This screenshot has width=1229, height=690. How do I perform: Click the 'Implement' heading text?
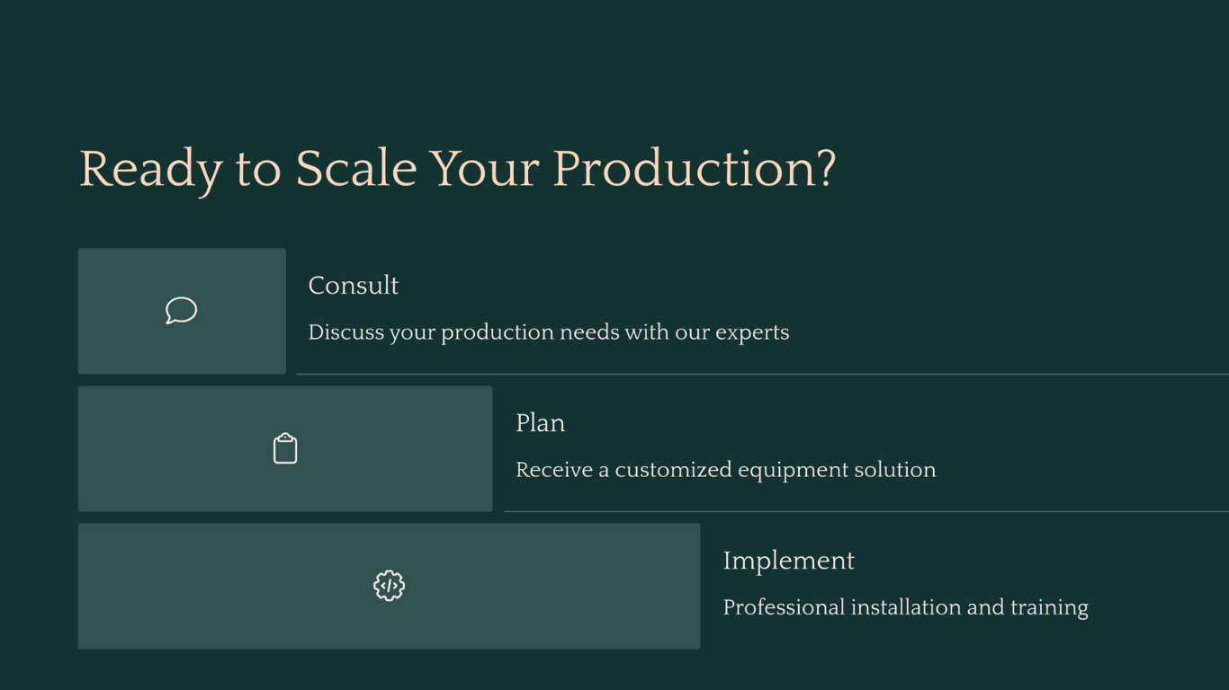tap(789, 562)
